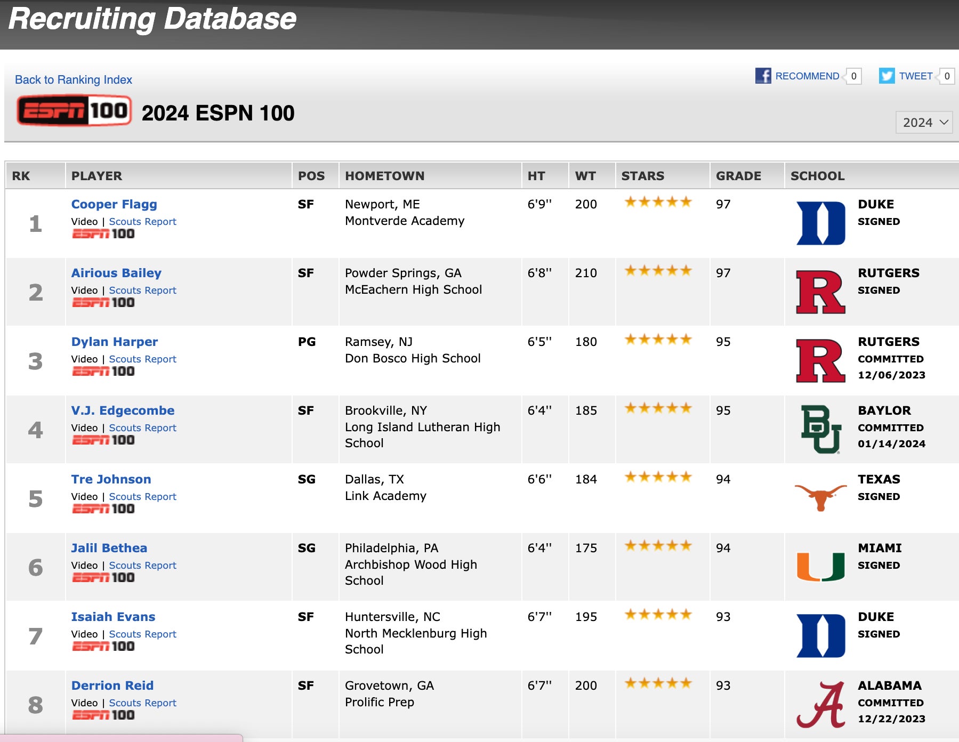This screenshot has width=959, height=742.
Task: Click the Rutgers logo in Airious Bailey's row
Action: point(820,292)
